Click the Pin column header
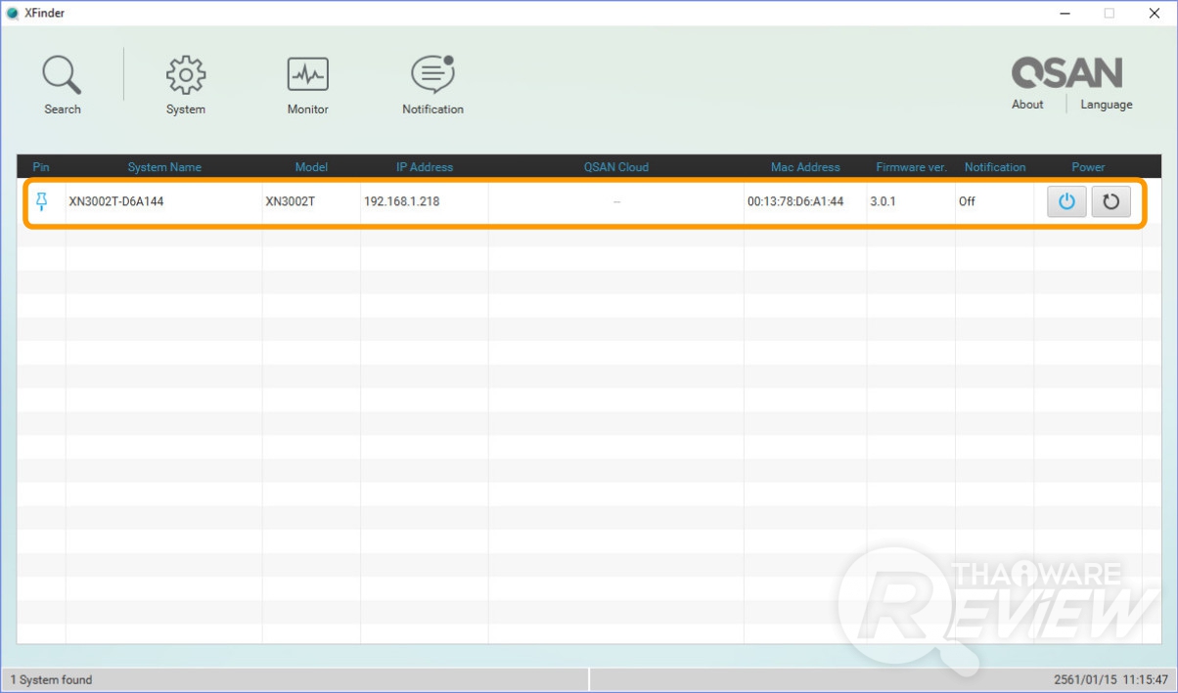The width and height of the screenshot is (1178, 693). [x=41, y=167]
